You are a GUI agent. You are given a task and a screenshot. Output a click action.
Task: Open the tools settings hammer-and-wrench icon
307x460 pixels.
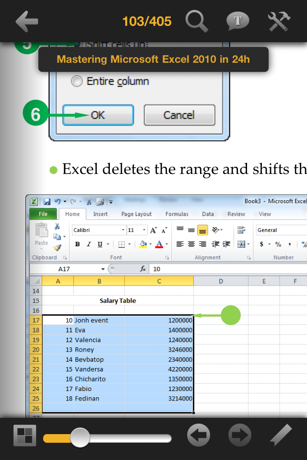tap(279, 21)
